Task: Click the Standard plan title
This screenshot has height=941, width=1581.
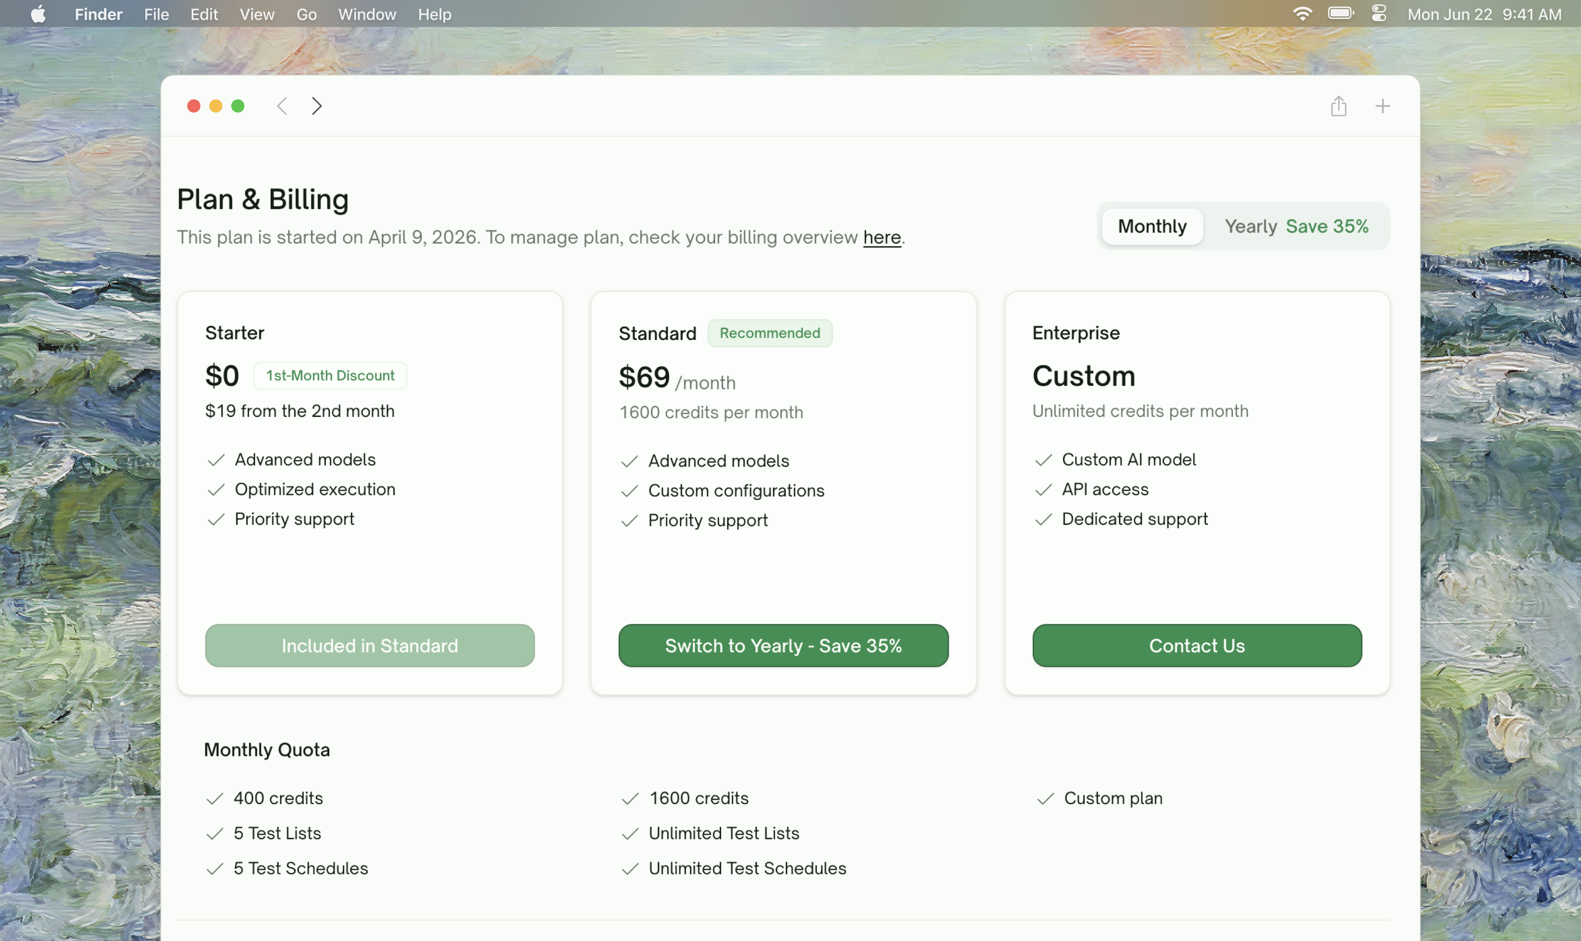Action: point(657,334)
